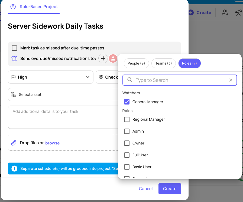The image size is (243, 202).
Task: Click the paperclip icon in the file drop area
Action: [x=14, y=143]
